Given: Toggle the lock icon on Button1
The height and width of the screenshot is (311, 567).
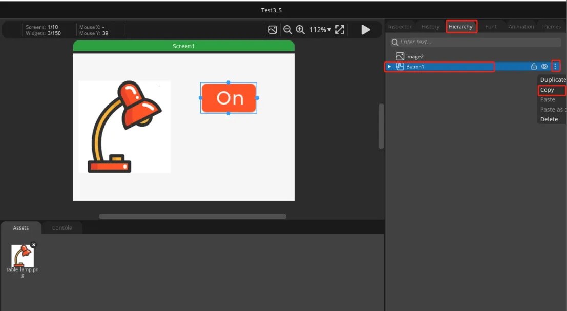Looking at the screenshot, I should click(534, 66).
